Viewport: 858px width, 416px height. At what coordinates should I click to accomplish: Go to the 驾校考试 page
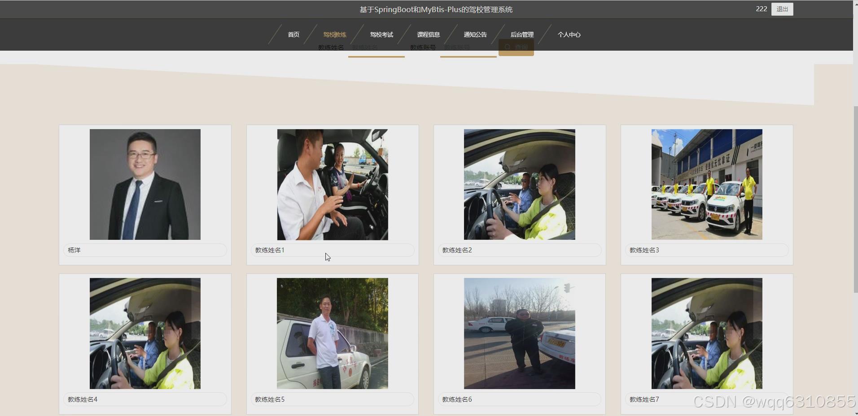[381, 35]
